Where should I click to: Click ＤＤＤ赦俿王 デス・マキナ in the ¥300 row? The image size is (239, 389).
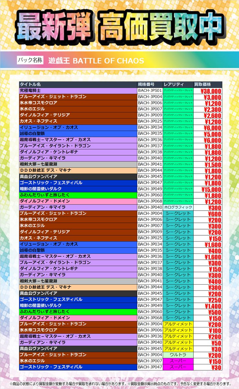tap(78, 287)
